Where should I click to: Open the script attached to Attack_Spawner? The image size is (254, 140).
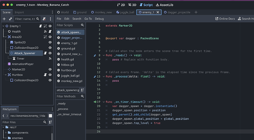pos(45,53)
